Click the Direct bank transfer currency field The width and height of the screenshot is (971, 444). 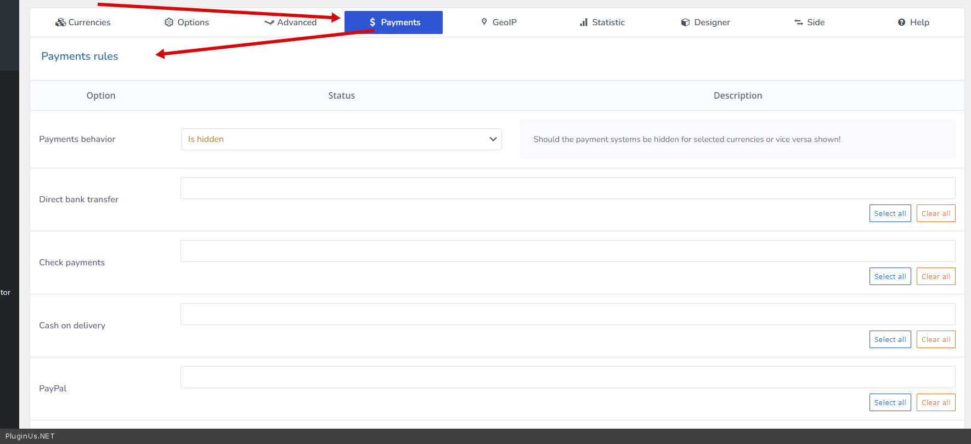(567, 188)
